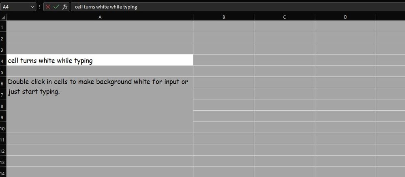Select row 14 header
The height and width of the screenshot is (177, 405).
click(x=2, y=173)
